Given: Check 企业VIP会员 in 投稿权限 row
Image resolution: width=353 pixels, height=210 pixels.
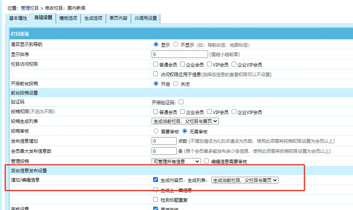Looking at the screenshot, I should point(234,112).
